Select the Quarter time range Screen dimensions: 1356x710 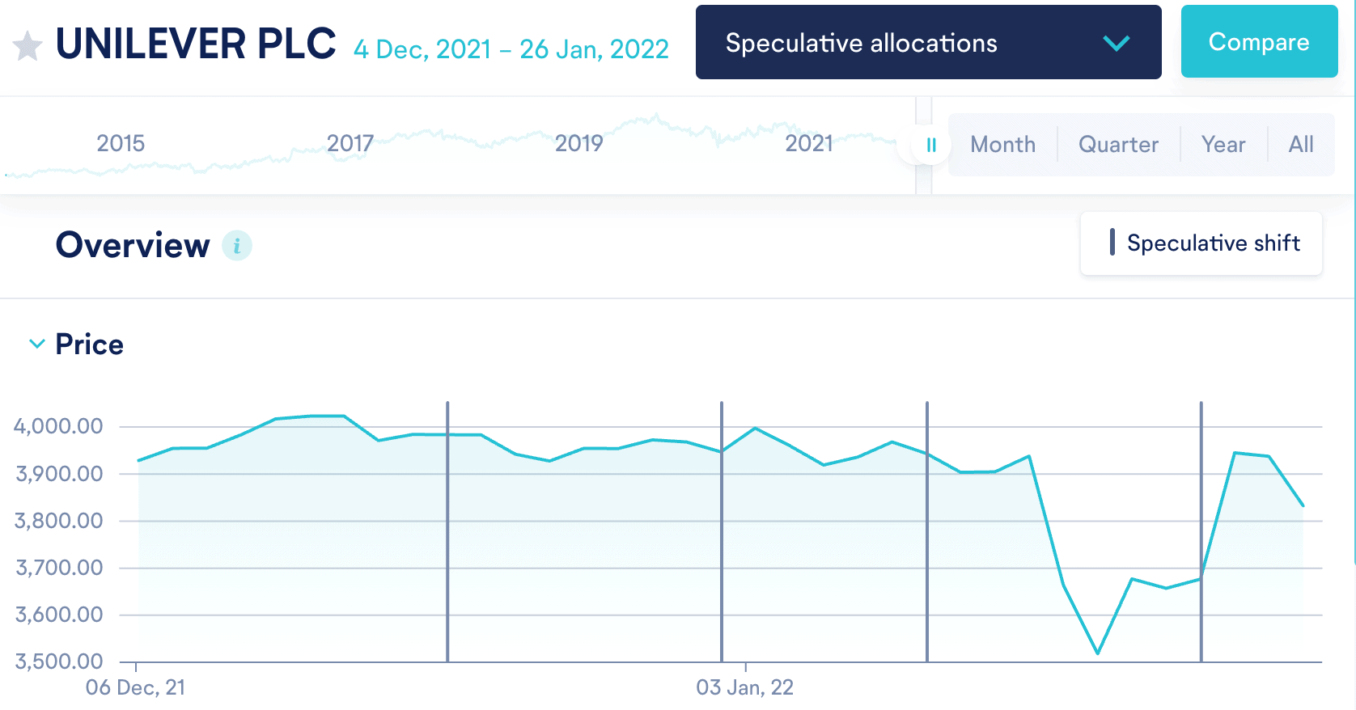tap(1118, 145)
